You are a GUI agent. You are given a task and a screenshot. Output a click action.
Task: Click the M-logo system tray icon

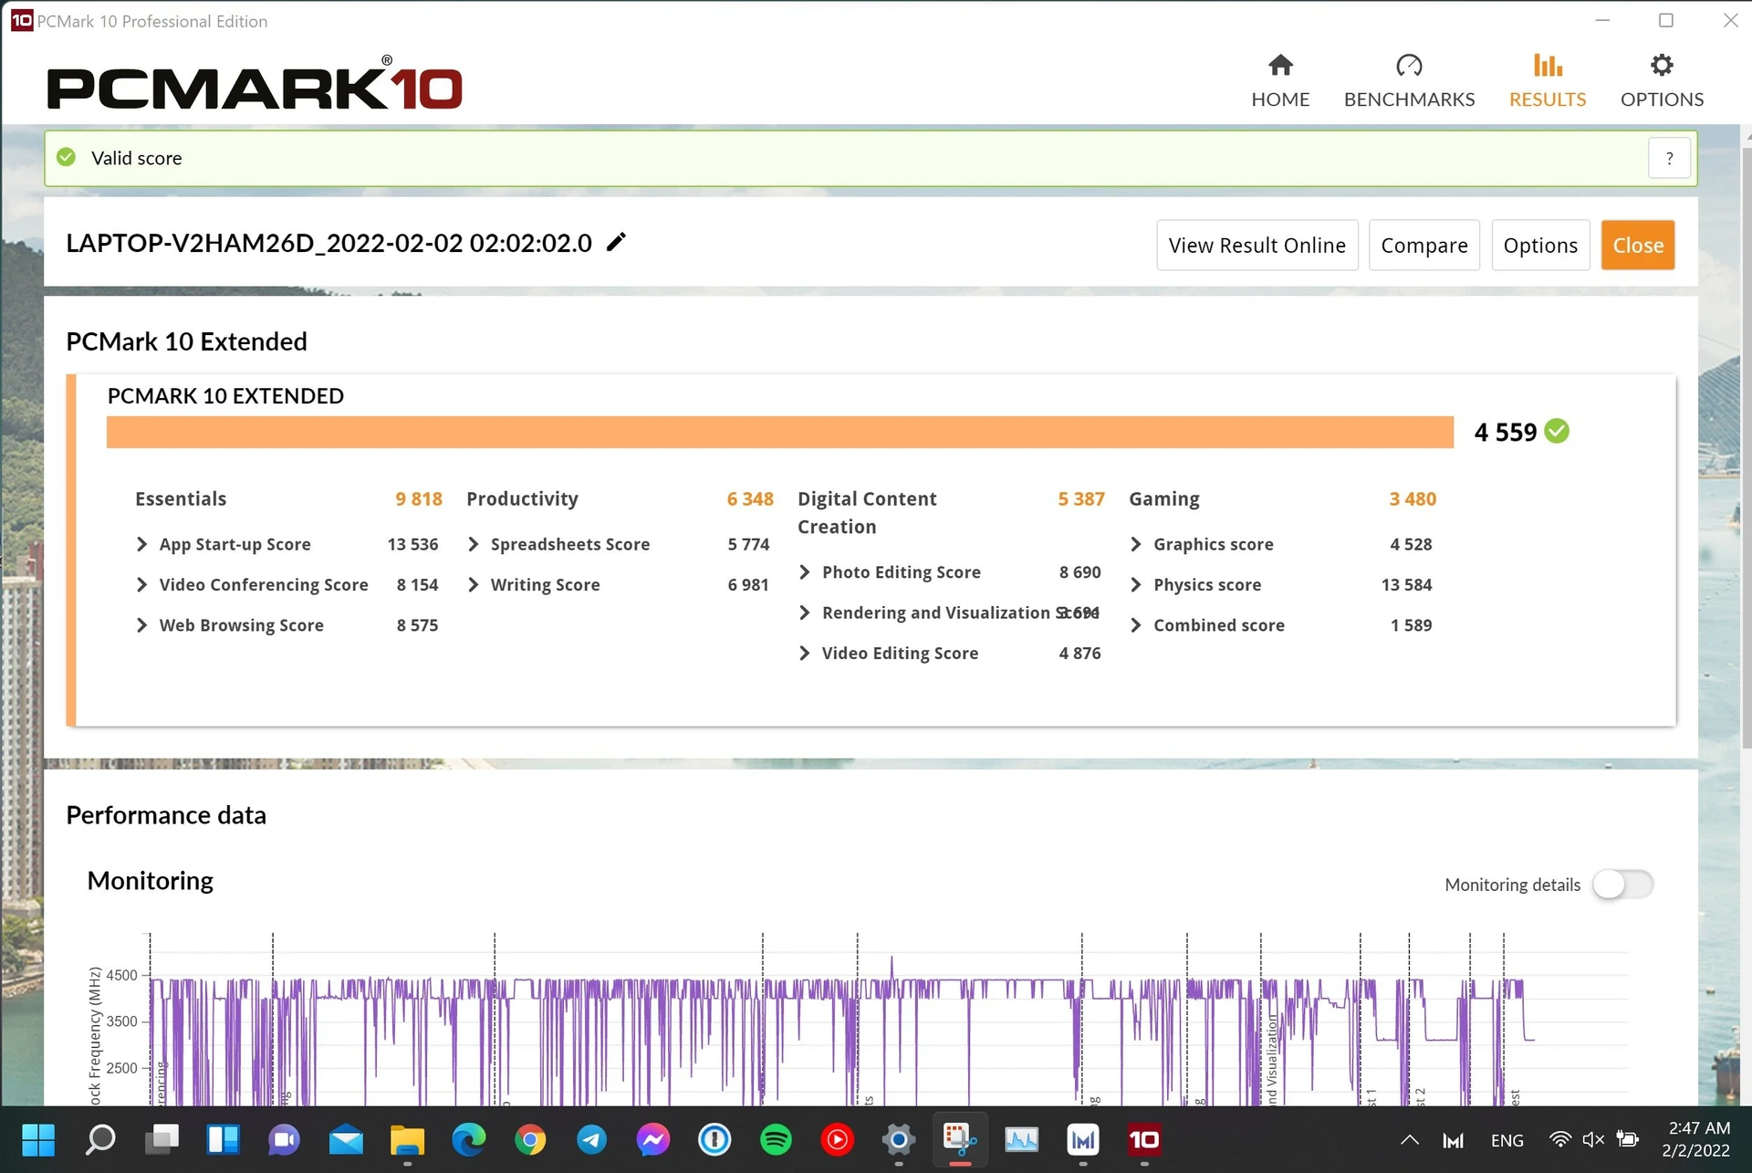click(x=1454, y=1140)
